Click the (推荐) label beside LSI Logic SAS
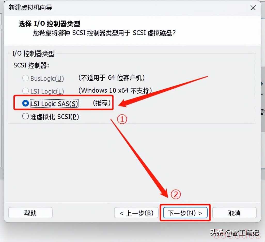The image size is (265, 242). [102, 103]
